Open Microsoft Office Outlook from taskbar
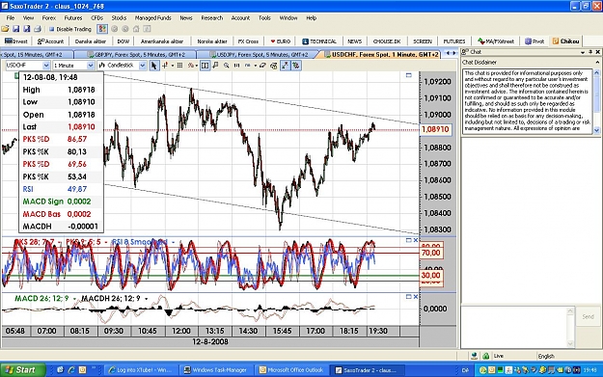 [x=292, y=369]
